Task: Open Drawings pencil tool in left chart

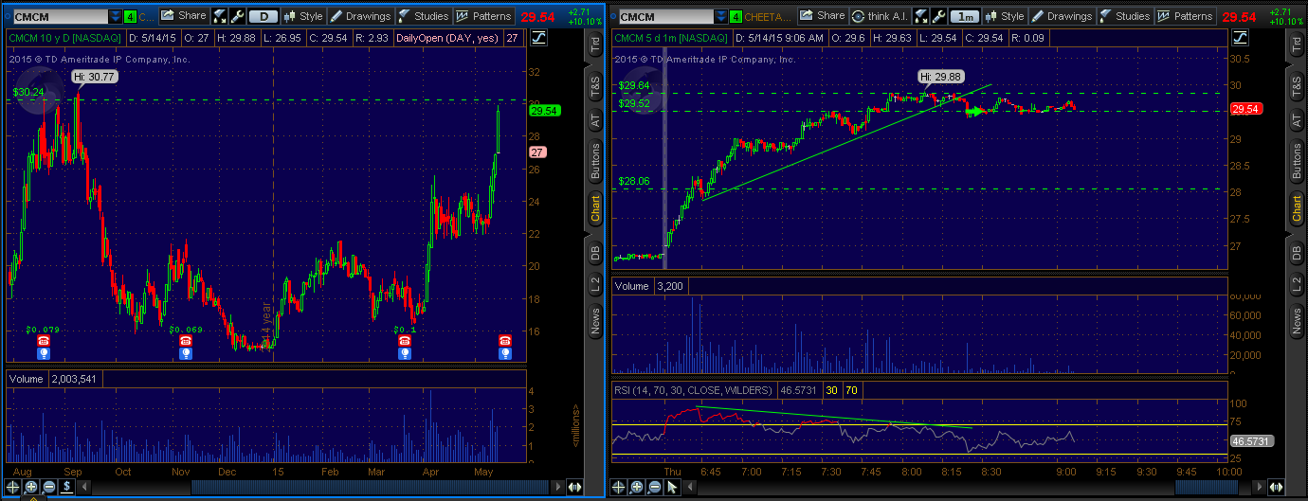Action: 361,16
